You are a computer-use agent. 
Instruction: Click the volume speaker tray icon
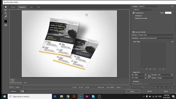pyautogui.click(x=156, y=97)
